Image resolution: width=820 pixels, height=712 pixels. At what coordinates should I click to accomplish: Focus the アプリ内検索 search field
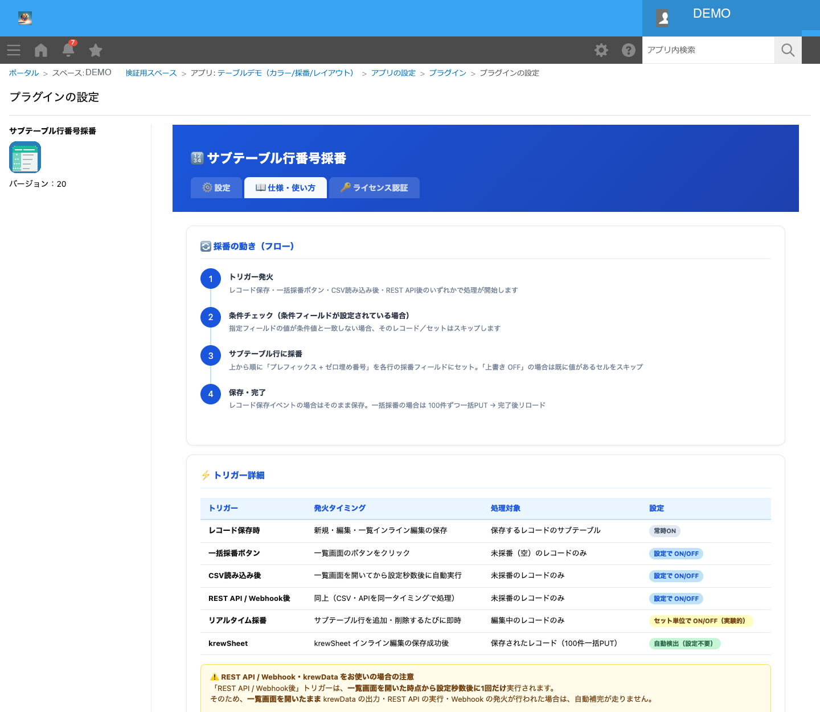(x=708, y=50)
